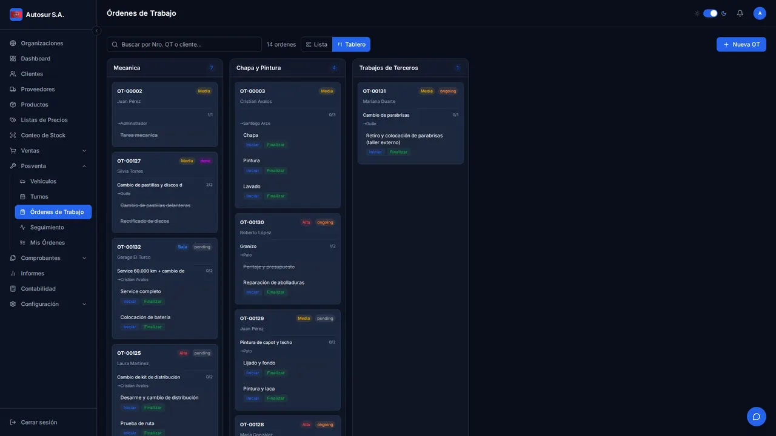Click the Conteo de Stock icon
The height and width of the screenshot is (436, 776).
(x=13, y=135)
